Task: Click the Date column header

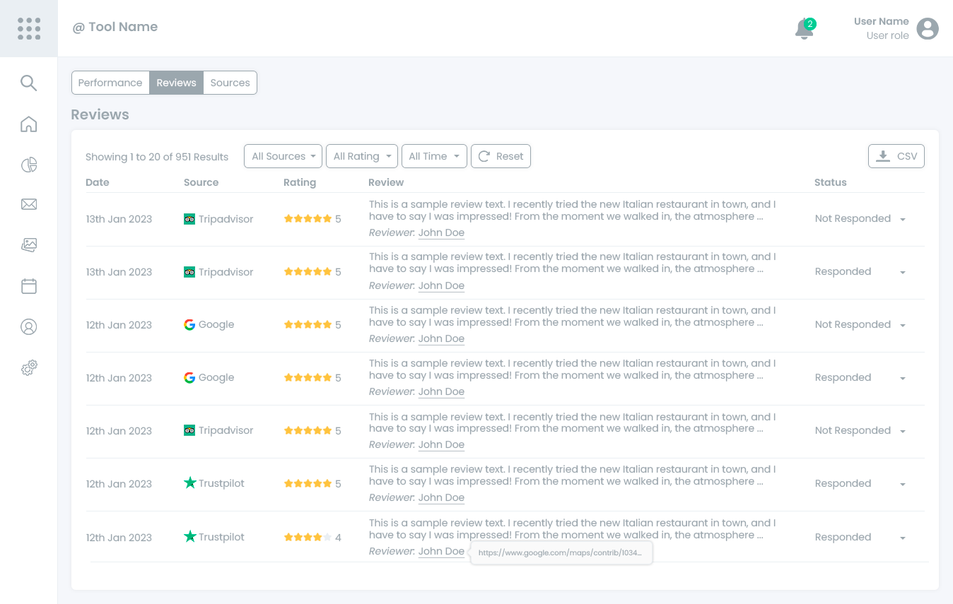Action: [98, 182]
